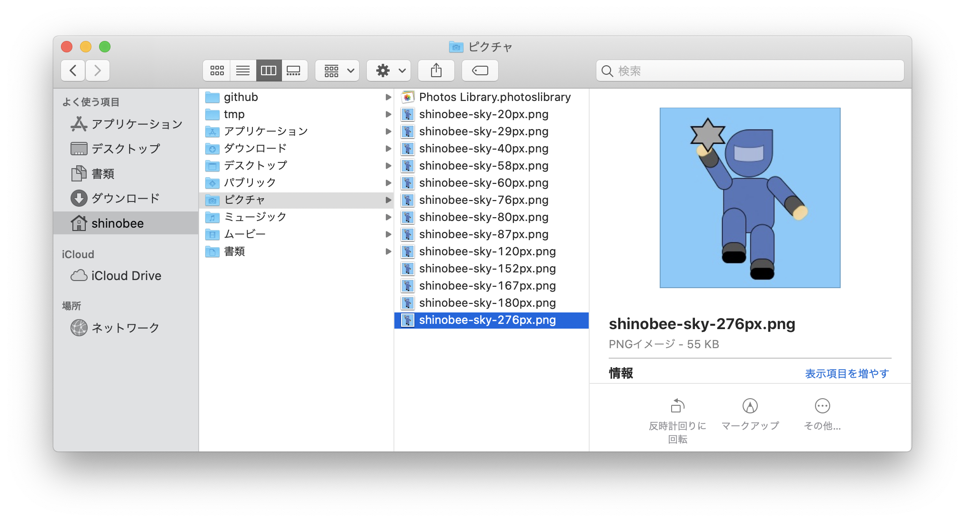
Task: Go forward with the right chevron button
Action: coord(98,70)
